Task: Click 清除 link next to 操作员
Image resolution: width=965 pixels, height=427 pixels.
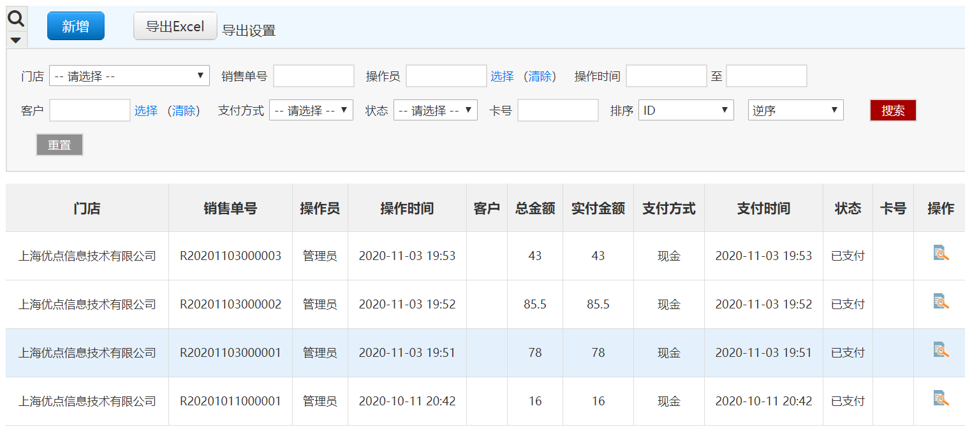Action: click(540, 76)
